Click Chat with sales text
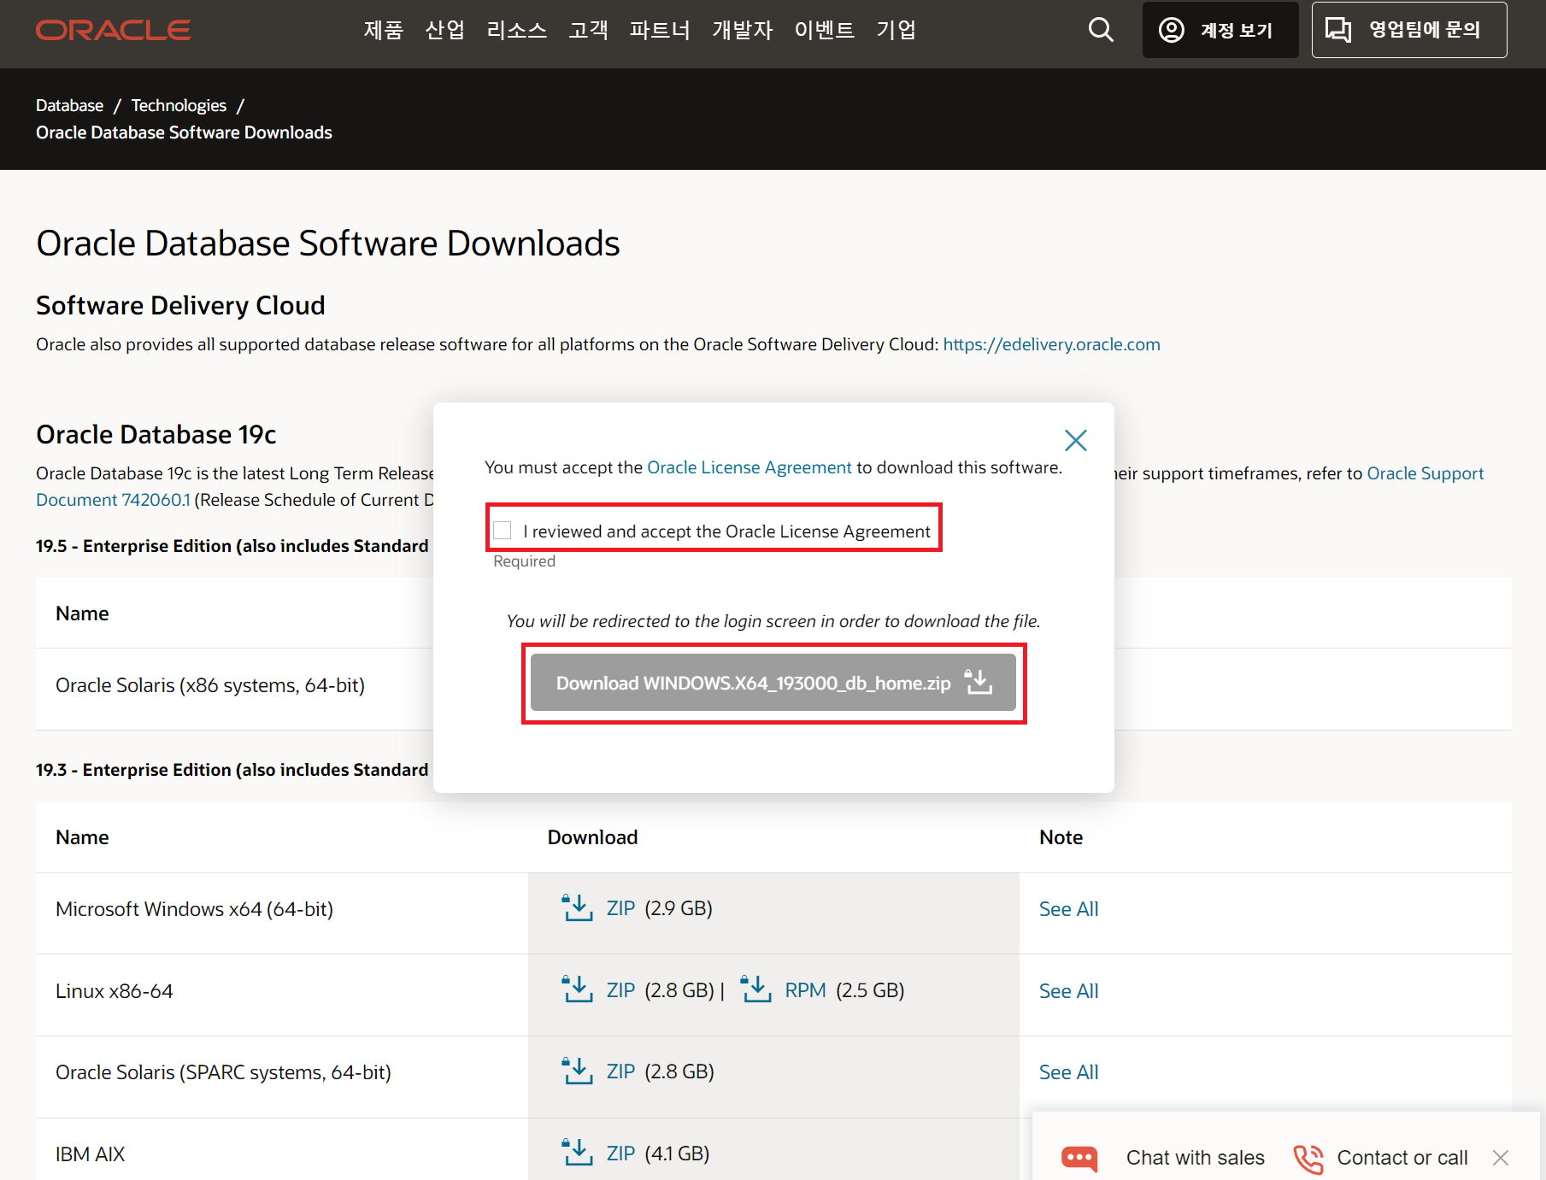 pos(1196,1158)
